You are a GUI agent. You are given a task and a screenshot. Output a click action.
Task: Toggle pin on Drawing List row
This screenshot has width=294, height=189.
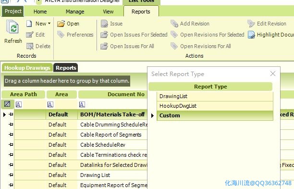coord(11,175)
